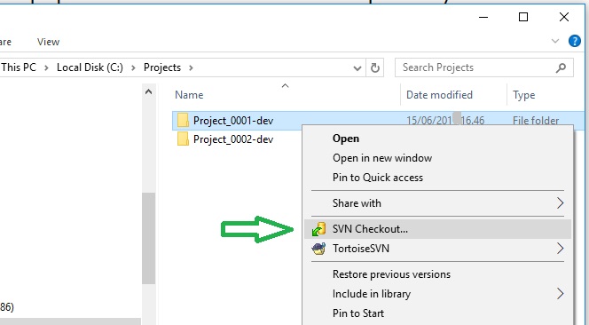589x325 pixels.
Task: Expand the ribbon with the chevron near Help
Action: click(555, 41)
